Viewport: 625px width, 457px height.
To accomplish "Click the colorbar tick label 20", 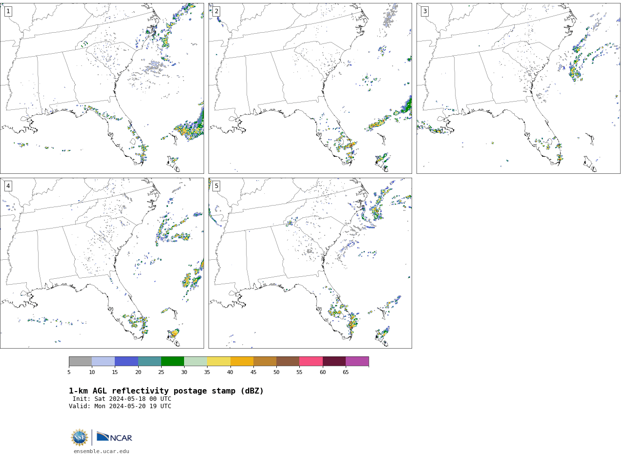I will pos(138,372).
